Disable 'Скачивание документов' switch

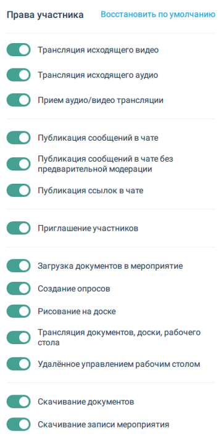19,401
